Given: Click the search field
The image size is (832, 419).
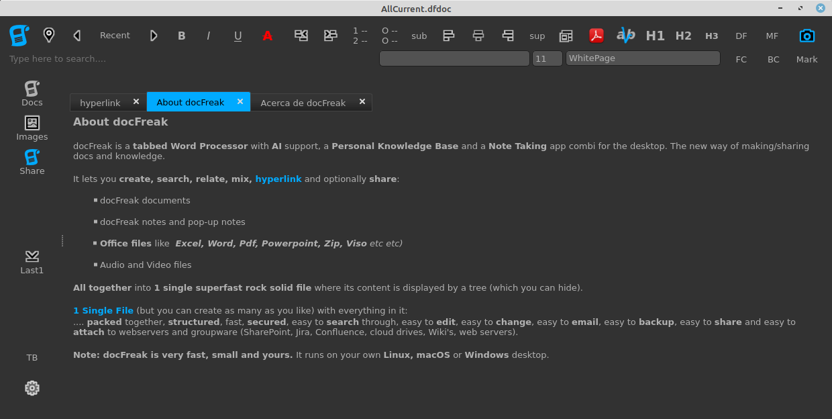Looking at the screenshot, I should click(191, 59).
